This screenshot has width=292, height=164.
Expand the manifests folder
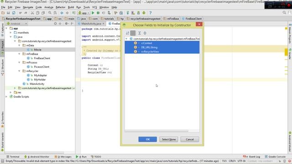pyautogui.click(x=11, y=33)
